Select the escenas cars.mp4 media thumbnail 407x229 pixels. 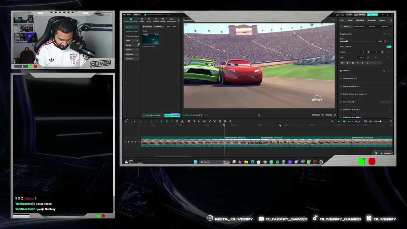[151, 39]
